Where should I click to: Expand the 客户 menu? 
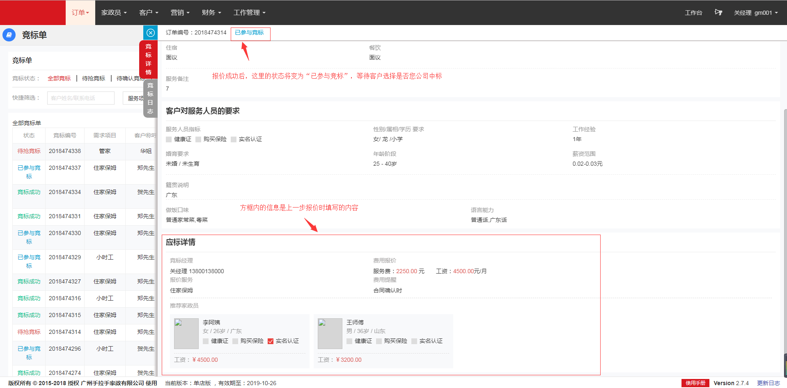click(149, 13)
